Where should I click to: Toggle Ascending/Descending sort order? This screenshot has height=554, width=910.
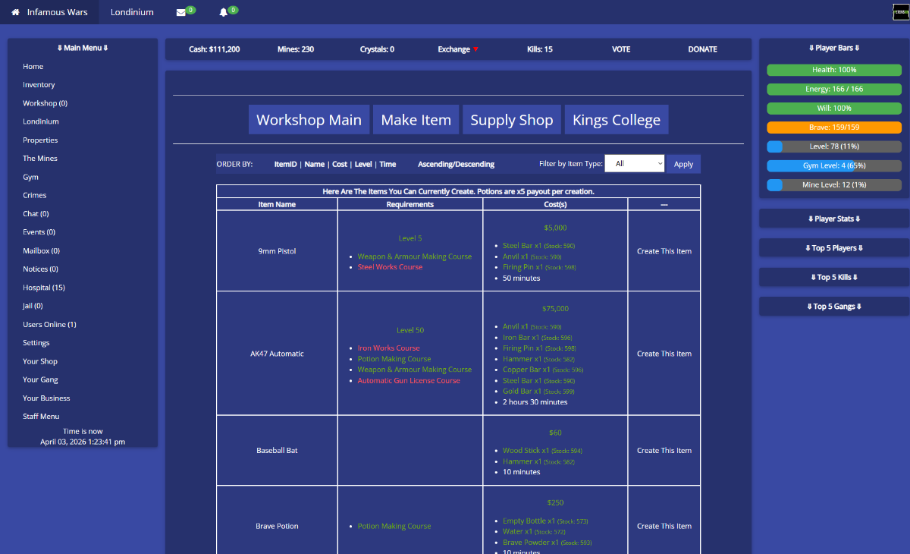456,164
